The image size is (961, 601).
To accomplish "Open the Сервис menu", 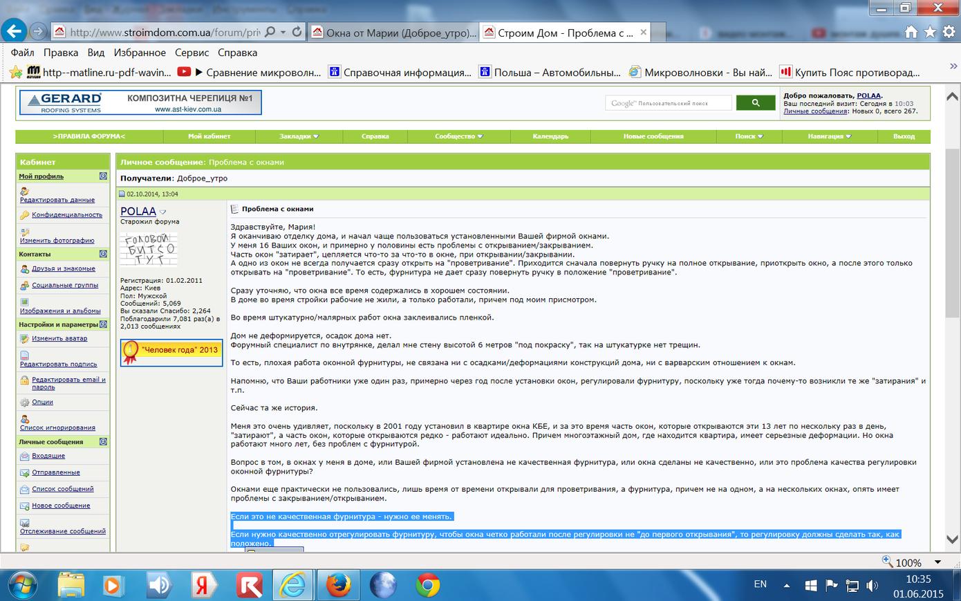I will [x=192, y=53].
